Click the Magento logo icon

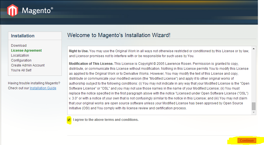point(13,10)
